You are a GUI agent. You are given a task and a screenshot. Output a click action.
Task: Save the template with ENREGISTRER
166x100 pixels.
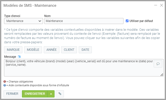click(35, 94)
